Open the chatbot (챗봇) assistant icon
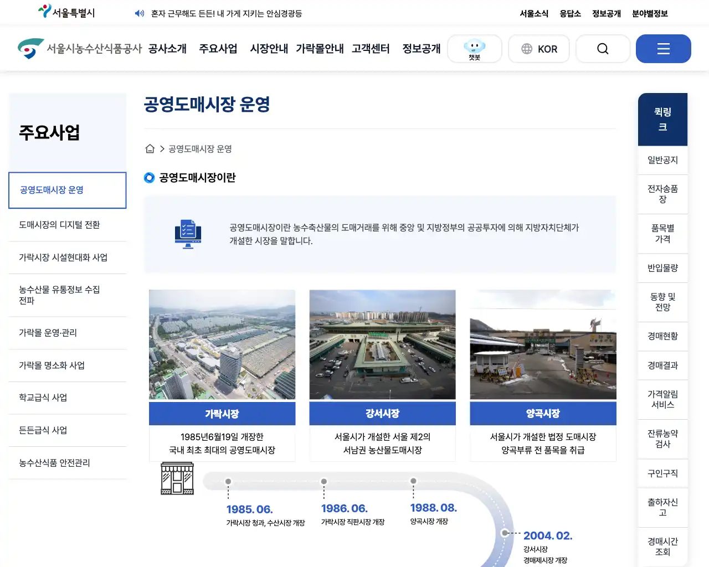 tap(475, 49)
